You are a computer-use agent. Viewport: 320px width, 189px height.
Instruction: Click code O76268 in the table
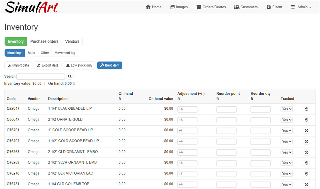(13, 152)
